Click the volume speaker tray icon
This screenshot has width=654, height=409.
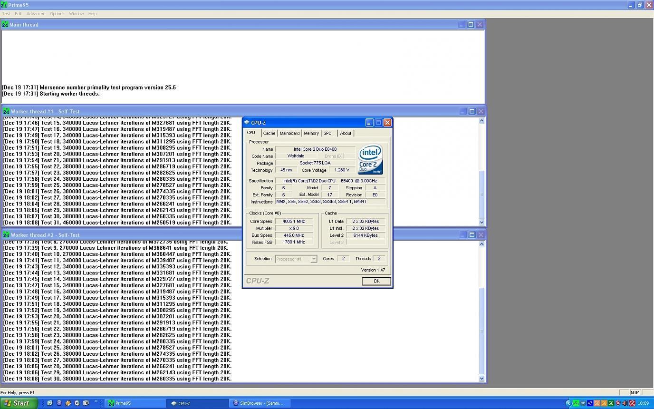pyautogui.click(x=625, y=403)
